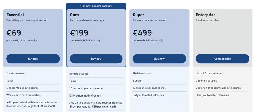Select the Core plan heading

[74, 15]
